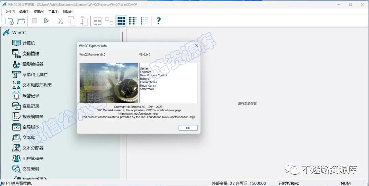Select the 交叉索引 tree label
This screenshot has height=186, width=369.
[x=31, y=169]
